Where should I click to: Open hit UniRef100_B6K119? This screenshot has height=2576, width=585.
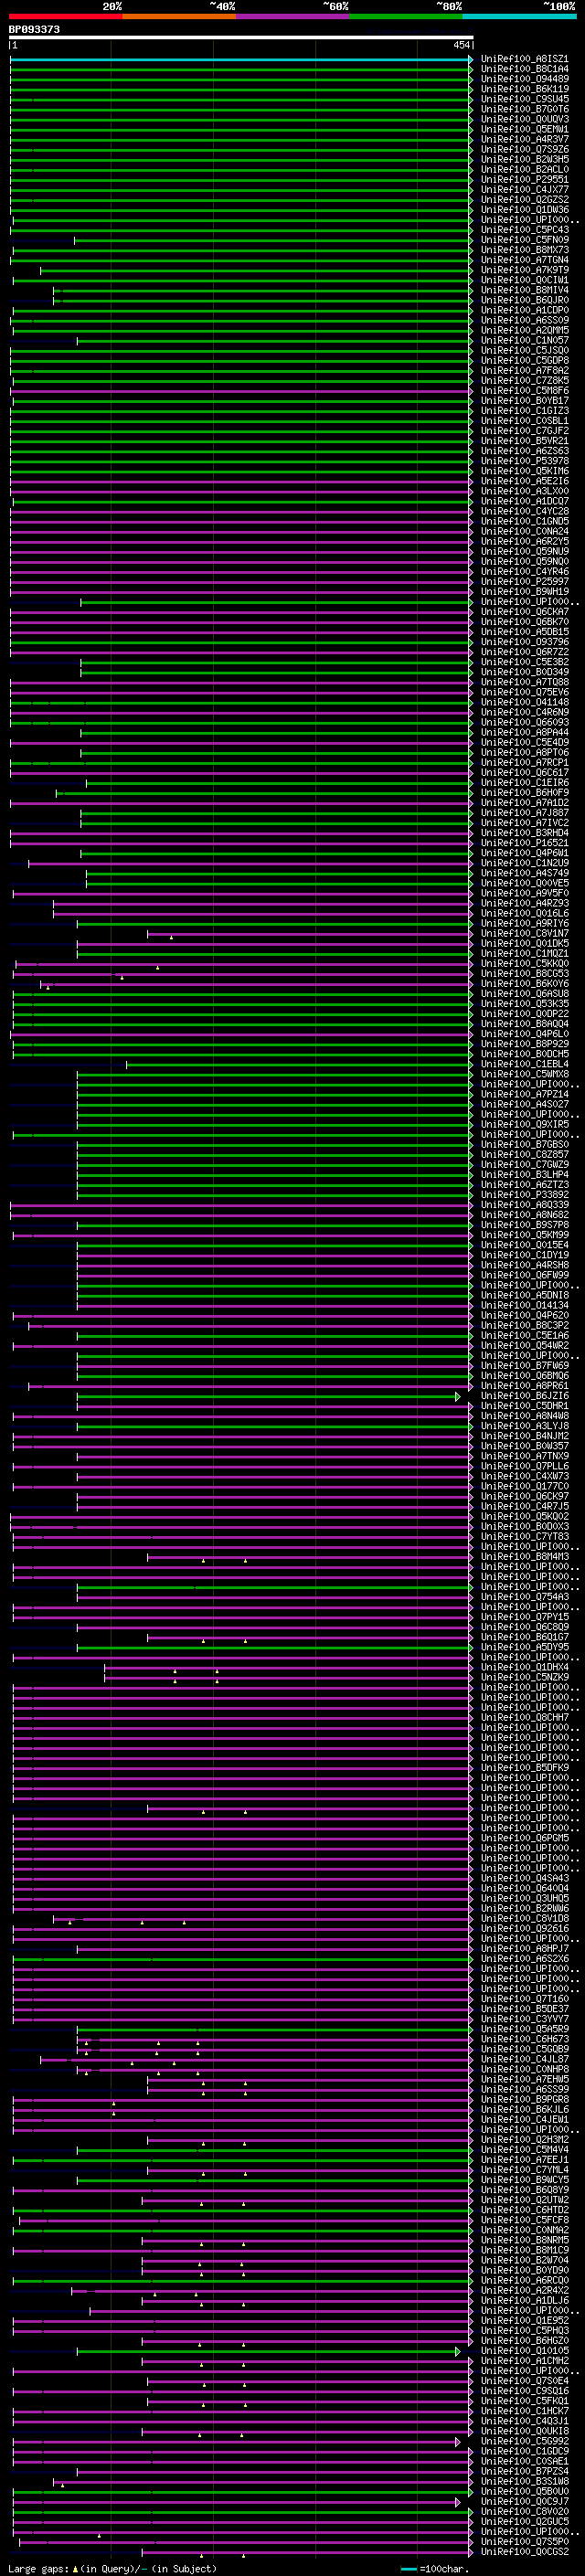coord(524,89)
